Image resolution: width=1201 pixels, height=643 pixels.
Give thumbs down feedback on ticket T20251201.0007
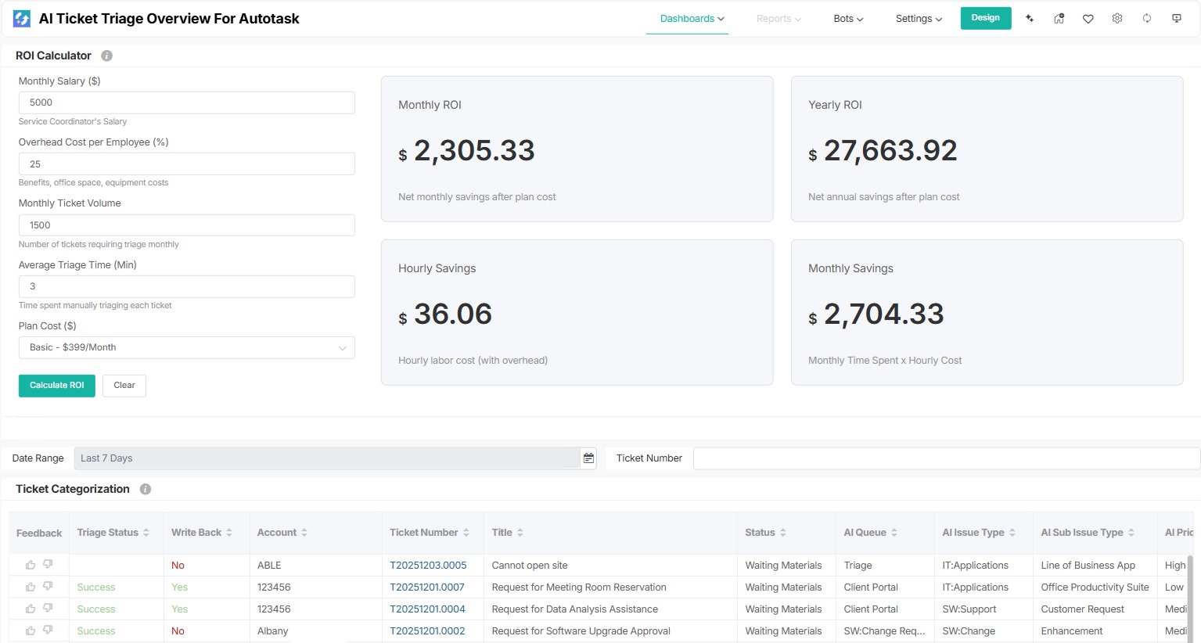[46, 587]
